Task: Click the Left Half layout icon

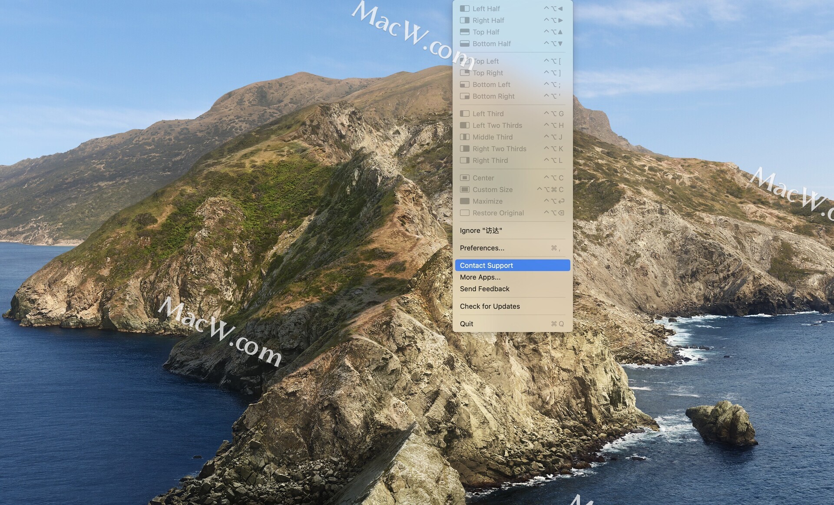Action: [464, 9]
